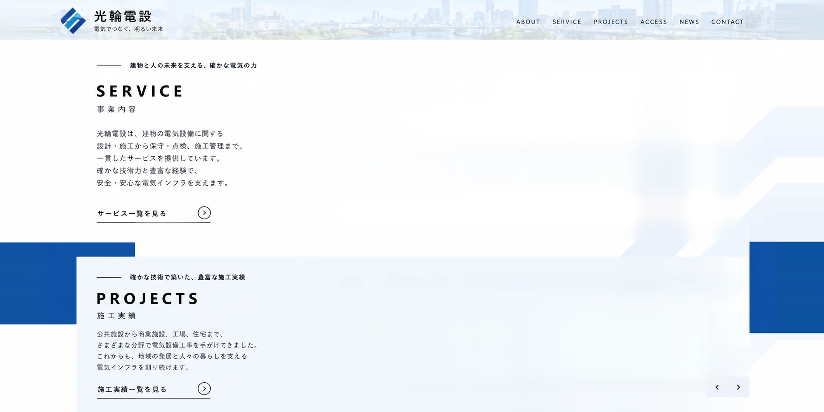The image size is (824, 412).
Task: Click the line 電気インフラを創り続けます。
Action: 144,367
